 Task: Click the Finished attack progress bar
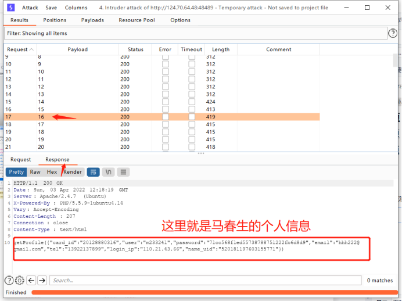(214, 292)
